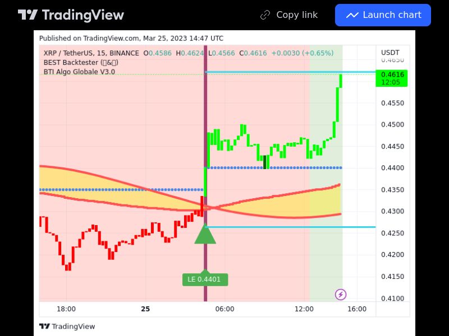Click the 0.4400 price axis value
This screenshot has height=336, width=449.
(x=392, y=168)
